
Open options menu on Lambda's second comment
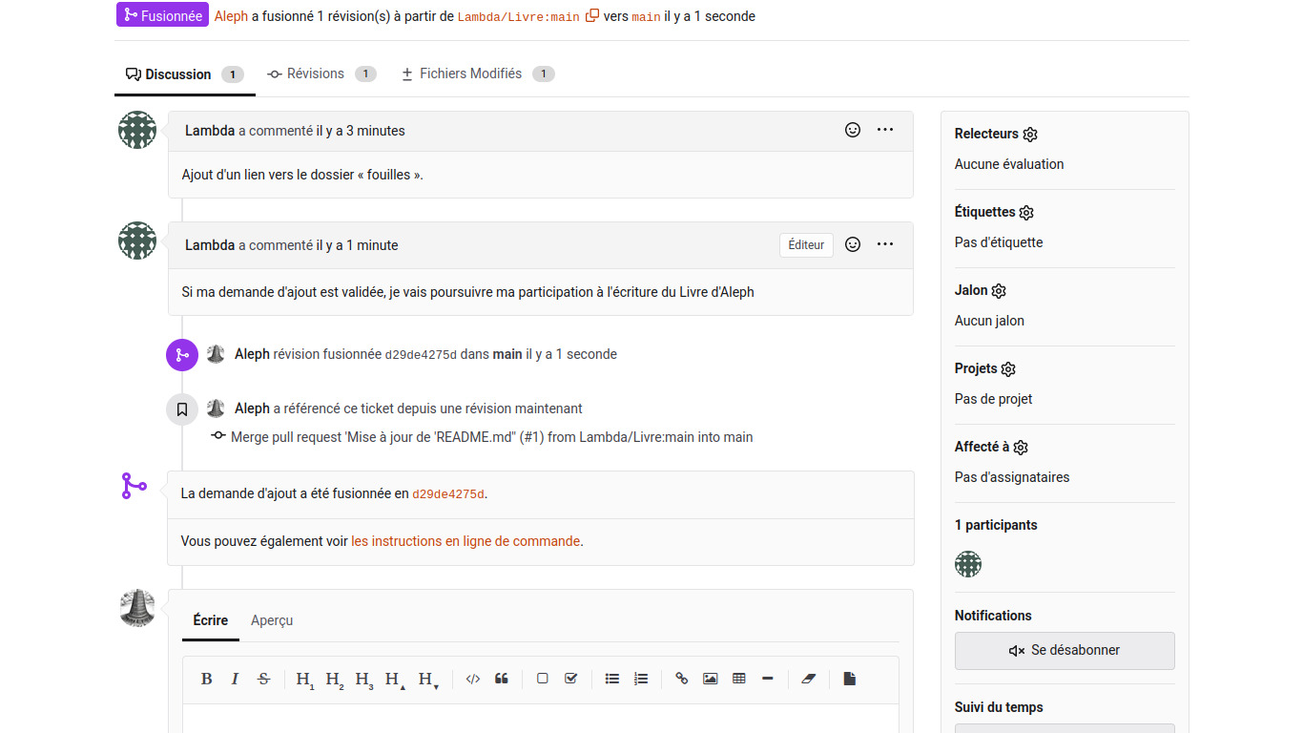click(x=885, y=244)
